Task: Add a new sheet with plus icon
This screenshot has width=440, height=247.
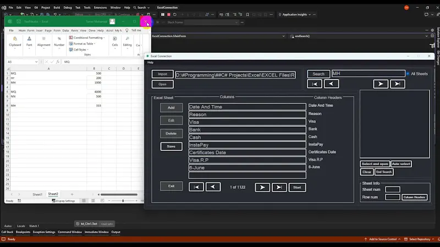Action: [72, 194]
